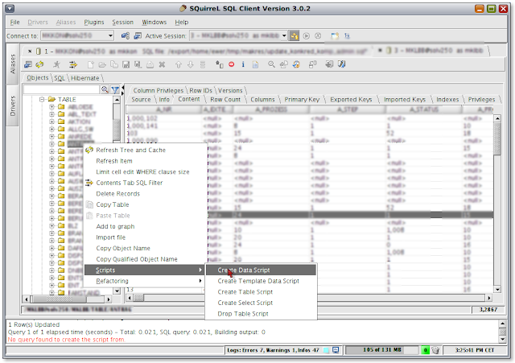Toggle the funnel filter icon above object tree
Image resolution: width=515 pixels, height=363 pixels.
(115, 89)
